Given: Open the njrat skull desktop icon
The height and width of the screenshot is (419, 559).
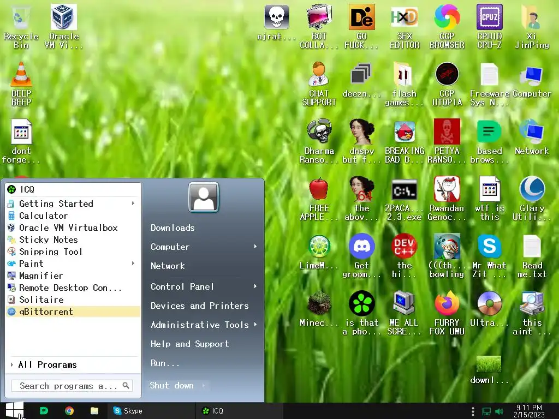Looking at the screenshot, I should [x=276, y=17].
